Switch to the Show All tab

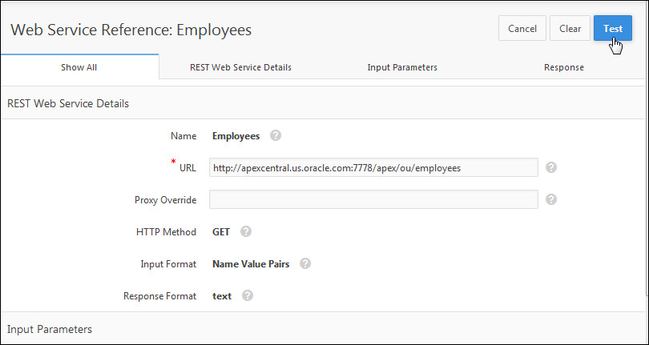(x=79, y=67)
